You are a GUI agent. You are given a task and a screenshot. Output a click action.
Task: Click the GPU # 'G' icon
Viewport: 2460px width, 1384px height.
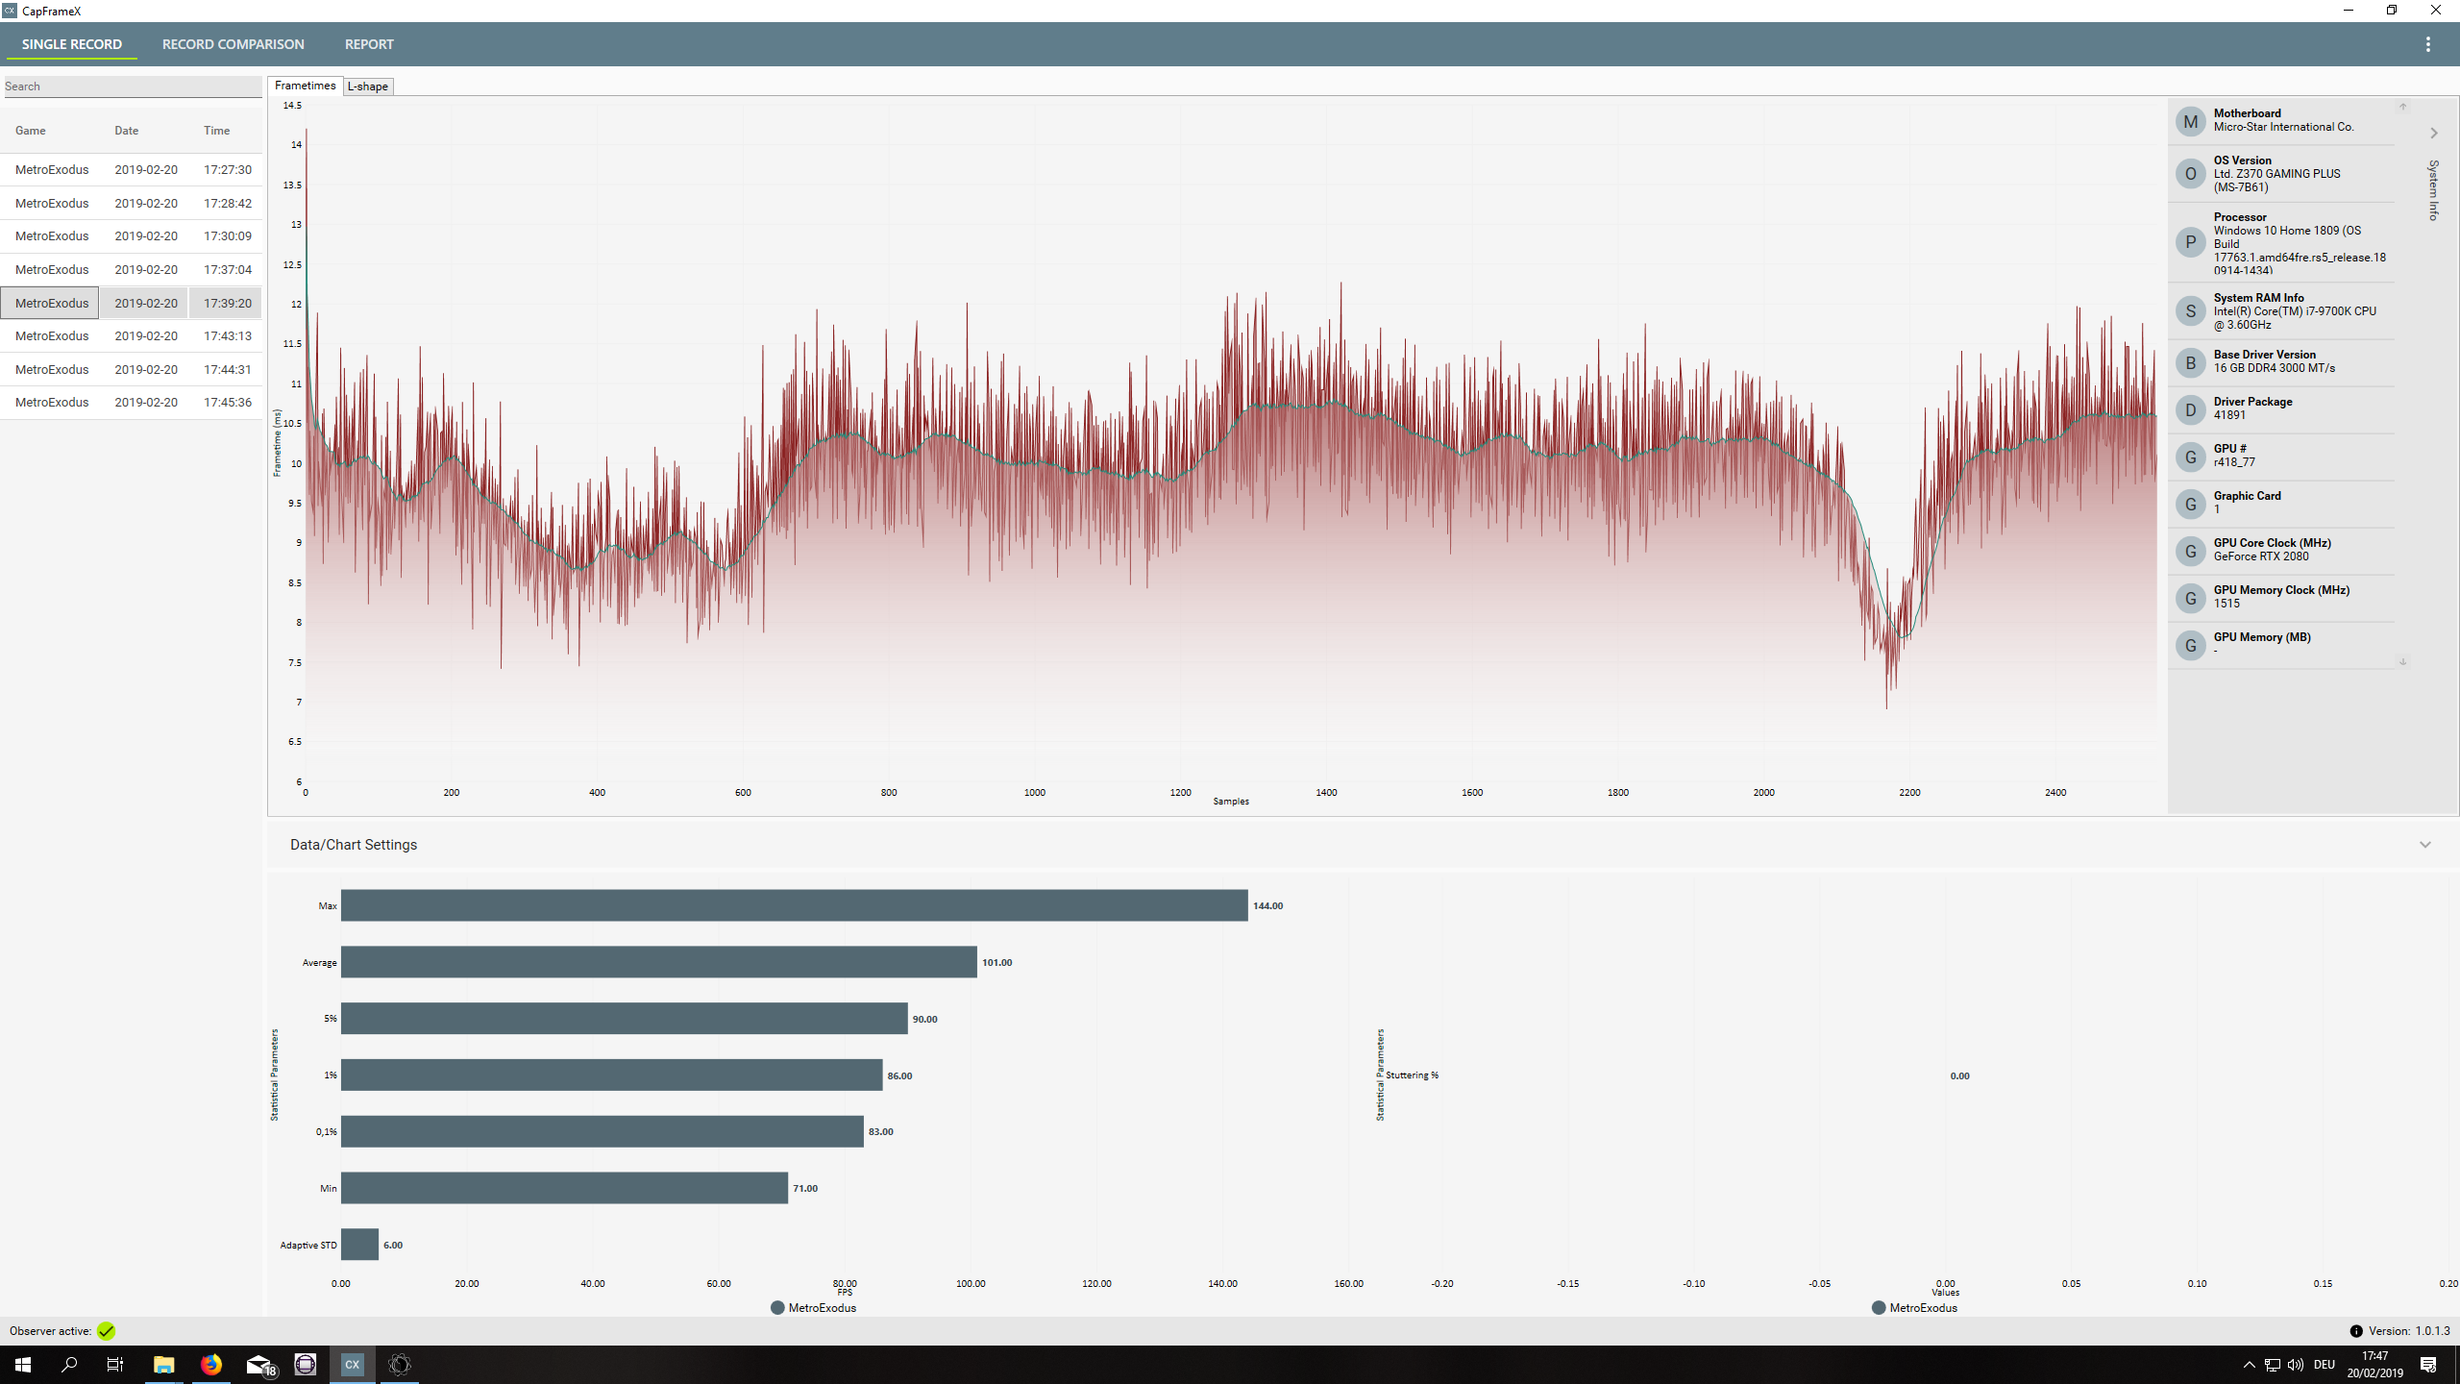pyautogui.click(x=2190, y=457)
